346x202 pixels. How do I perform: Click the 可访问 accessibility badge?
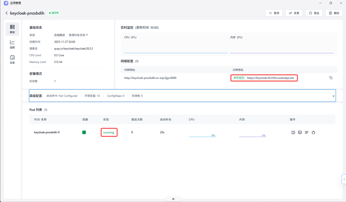point(239,78)
